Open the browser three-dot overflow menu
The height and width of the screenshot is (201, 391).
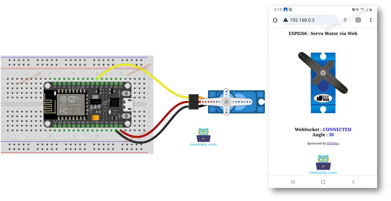[x=371, y=20]
